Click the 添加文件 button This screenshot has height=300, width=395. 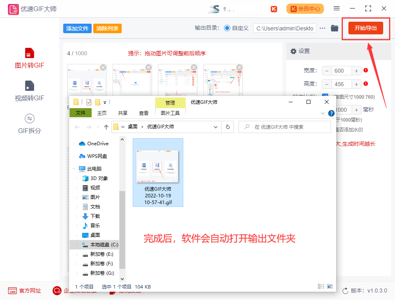coord(77,28)
